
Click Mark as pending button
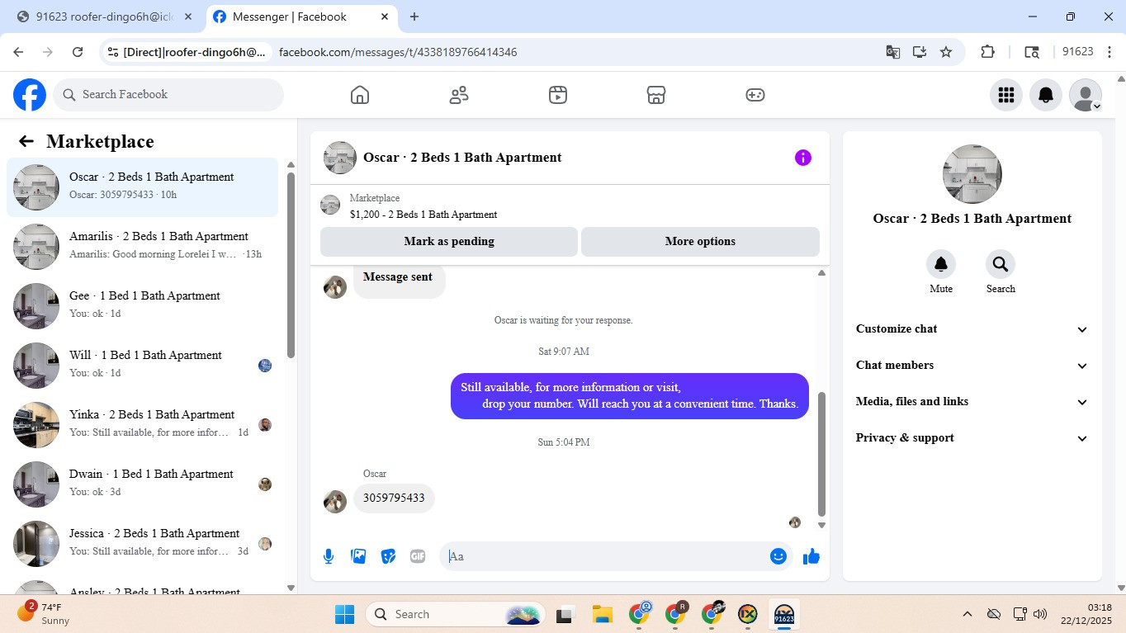point(449,242)
